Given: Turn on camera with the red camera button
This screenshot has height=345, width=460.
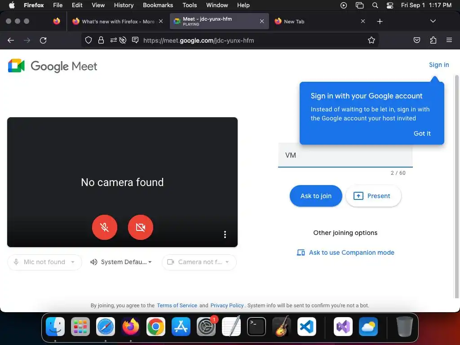Looking at the screenshot, I should 141,227.
